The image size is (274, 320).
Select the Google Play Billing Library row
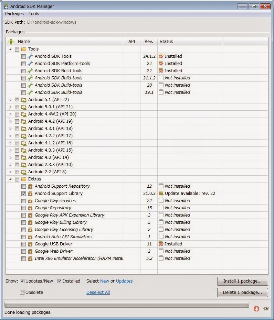tap(137, 222)
